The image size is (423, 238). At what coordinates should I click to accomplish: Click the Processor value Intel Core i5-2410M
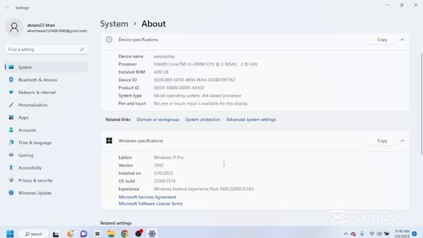tap(206, 64)
